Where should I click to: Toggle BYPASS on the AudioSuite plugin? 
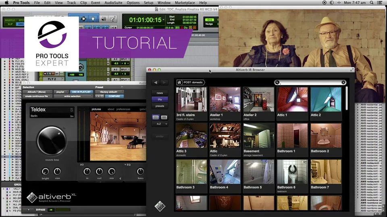coord(40,210)
